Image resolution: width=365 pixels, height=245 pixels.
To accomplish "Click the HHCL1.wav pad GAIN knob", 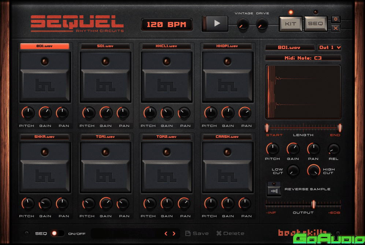I will coord(167,113).
